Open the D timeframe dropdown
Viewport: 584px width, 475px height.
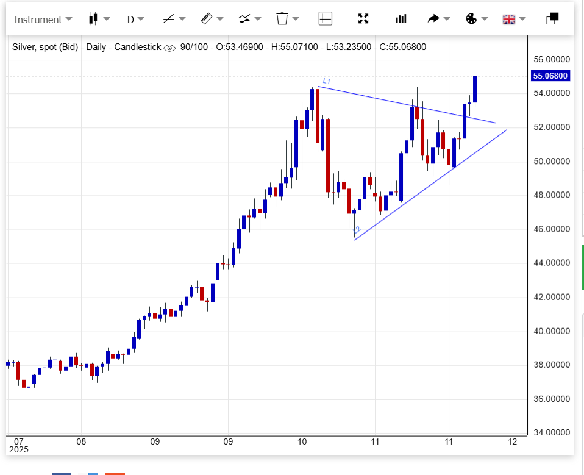click(135, 19)
